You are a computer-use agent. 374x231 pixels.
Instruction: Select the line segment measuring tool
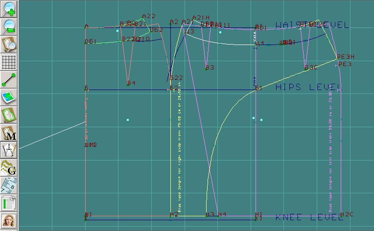[x=9, y=80]
